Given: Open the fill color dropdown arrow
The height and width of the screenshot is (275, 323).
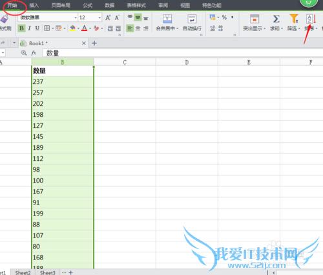Looking at the screenshot, I should (x=78, y=28).
